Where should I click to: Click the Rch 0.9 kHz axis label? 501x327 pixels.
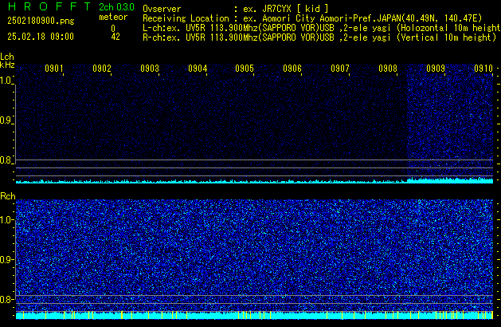[6, 259]
